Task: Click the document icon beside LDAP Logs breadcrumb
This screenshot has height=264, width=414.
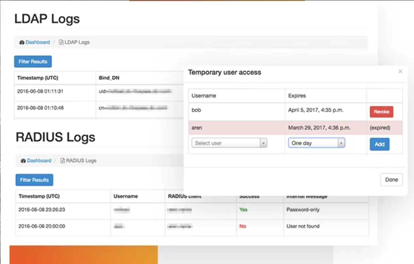Action: (x=61, y=42)
